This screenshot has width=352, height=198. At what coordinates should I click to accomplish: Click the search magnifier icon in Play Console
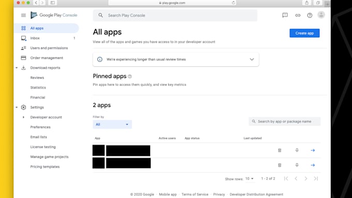tap(100, 15)
